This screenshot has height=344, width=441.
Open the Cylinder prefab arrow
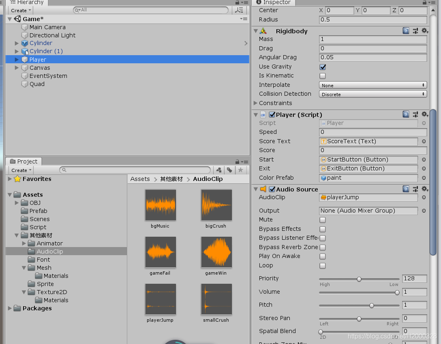(x=246, y=43)
